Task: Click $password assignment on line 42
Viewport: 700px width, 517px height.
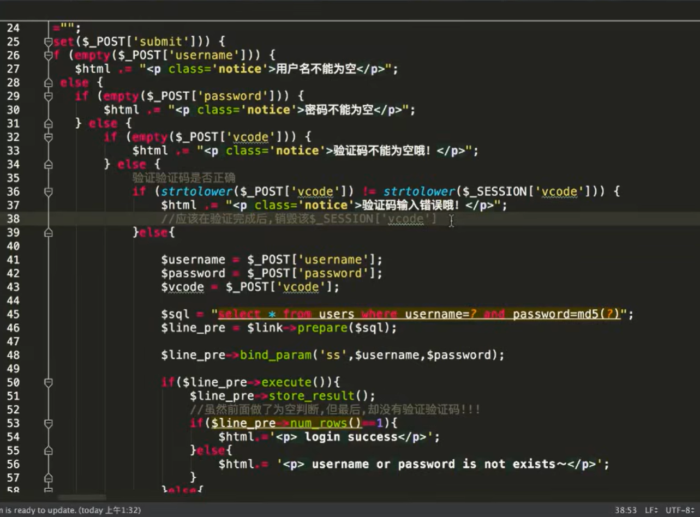Action: coord(272,274)
